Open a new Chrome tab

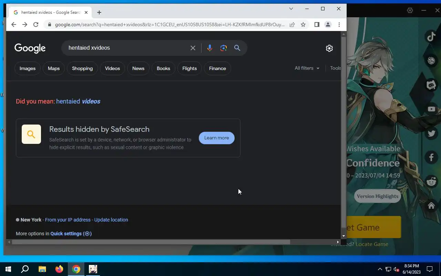coord(99,12)
